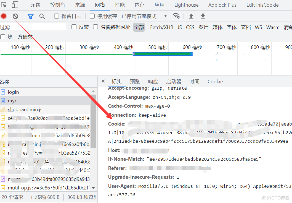Import HAR file upload arrow icon
The height and width of the screenshot is (203, 292).
(x=191, y=16)
